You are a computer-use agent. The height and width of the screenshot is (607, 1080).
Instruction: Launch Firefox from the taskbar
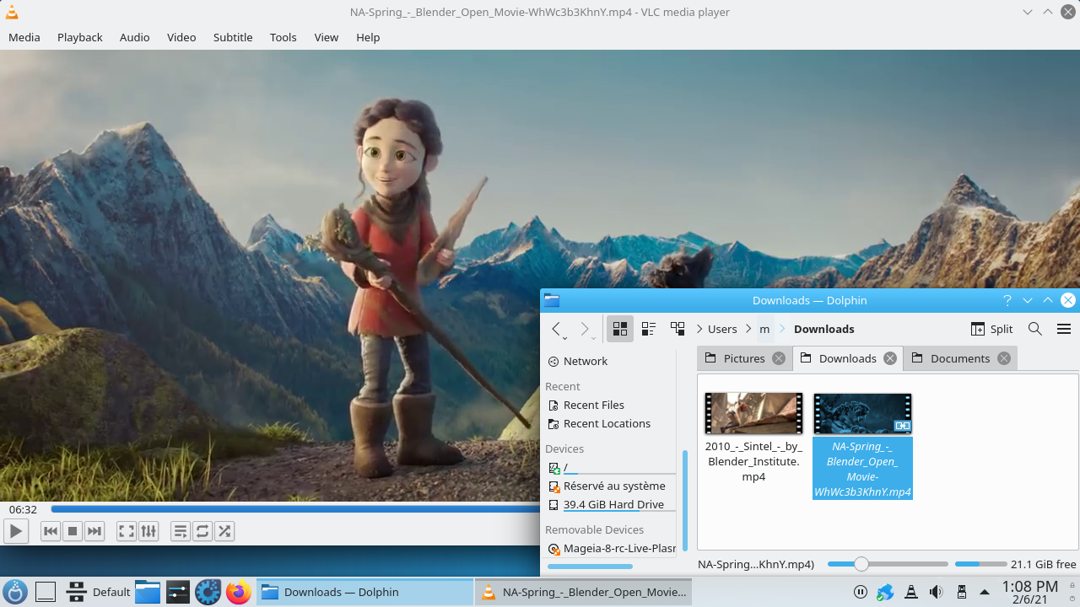pos(239,592)
